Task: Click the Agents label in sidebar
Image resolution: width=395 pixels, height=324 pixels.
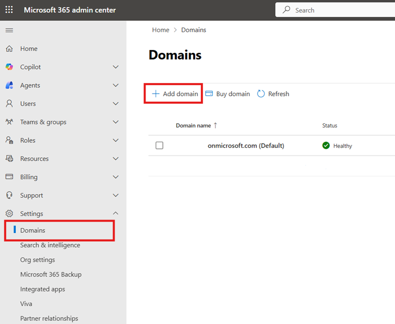Action: (x=30, y=86)
